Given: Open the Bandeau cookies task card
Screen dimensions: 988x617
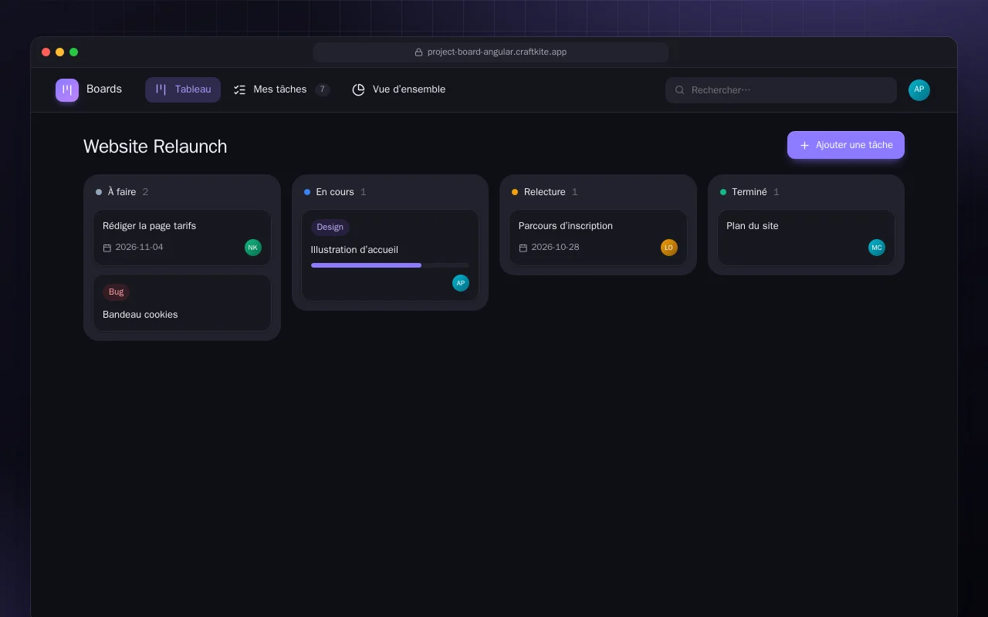Looking at the screenshot, I should coord(182,303).
